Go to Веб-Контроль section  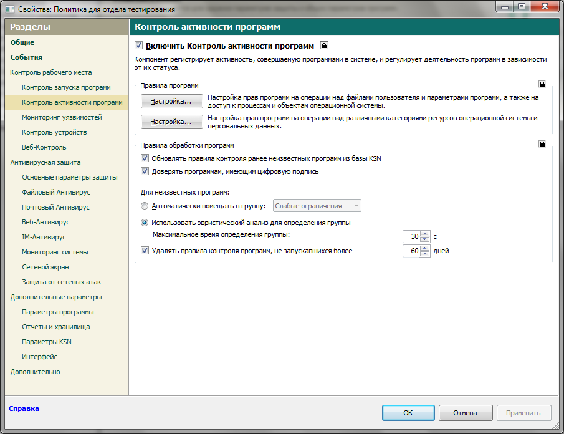44,147
